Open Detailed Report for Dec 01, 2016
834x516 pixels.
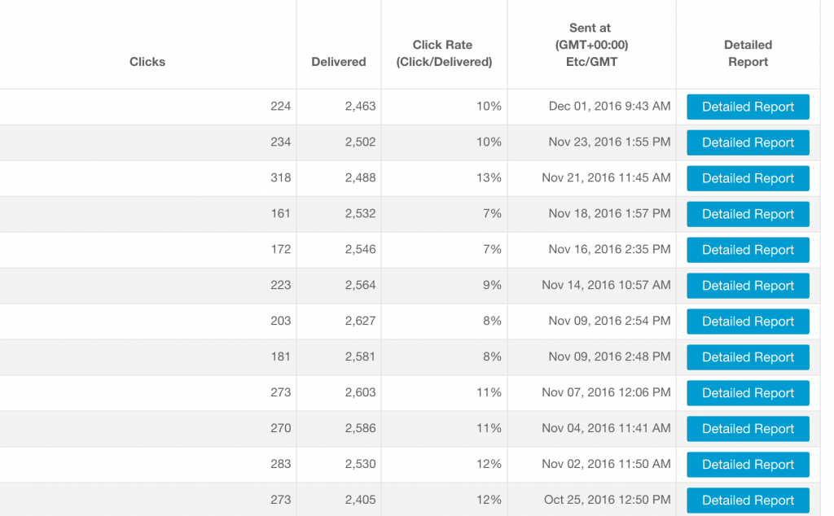pos(748,107)
